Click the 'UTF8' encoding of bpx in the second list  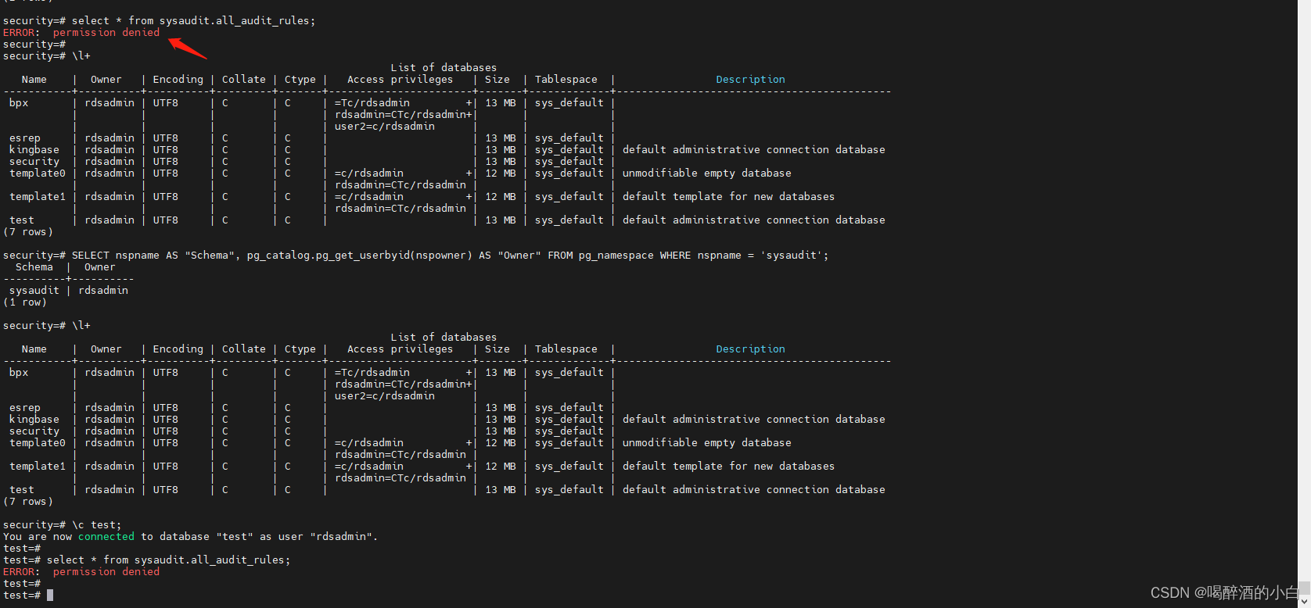(166, 373)
